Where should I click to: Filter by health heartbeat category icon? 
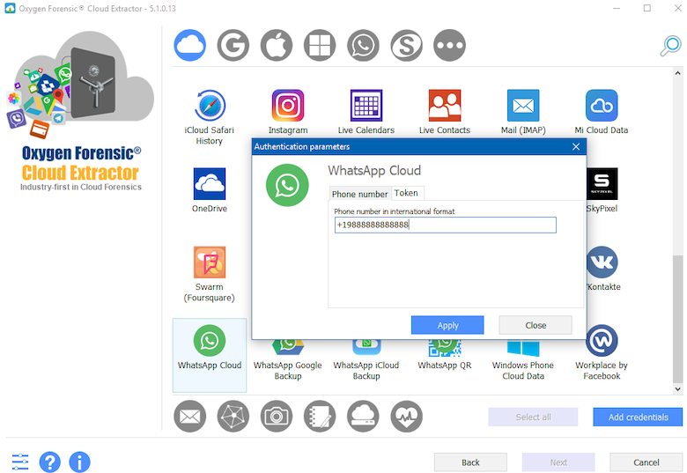click(407, 416)
